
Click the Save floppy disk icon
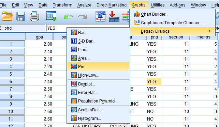[x=21, y=16]
